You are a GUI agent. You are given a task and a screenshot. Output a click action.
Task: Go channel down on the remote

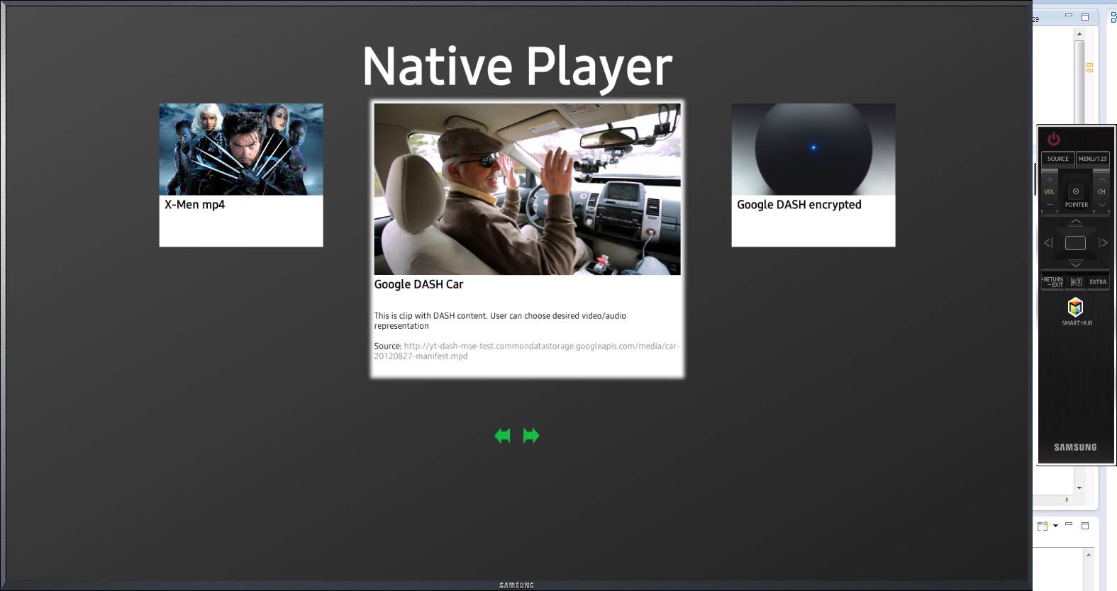1101,205
